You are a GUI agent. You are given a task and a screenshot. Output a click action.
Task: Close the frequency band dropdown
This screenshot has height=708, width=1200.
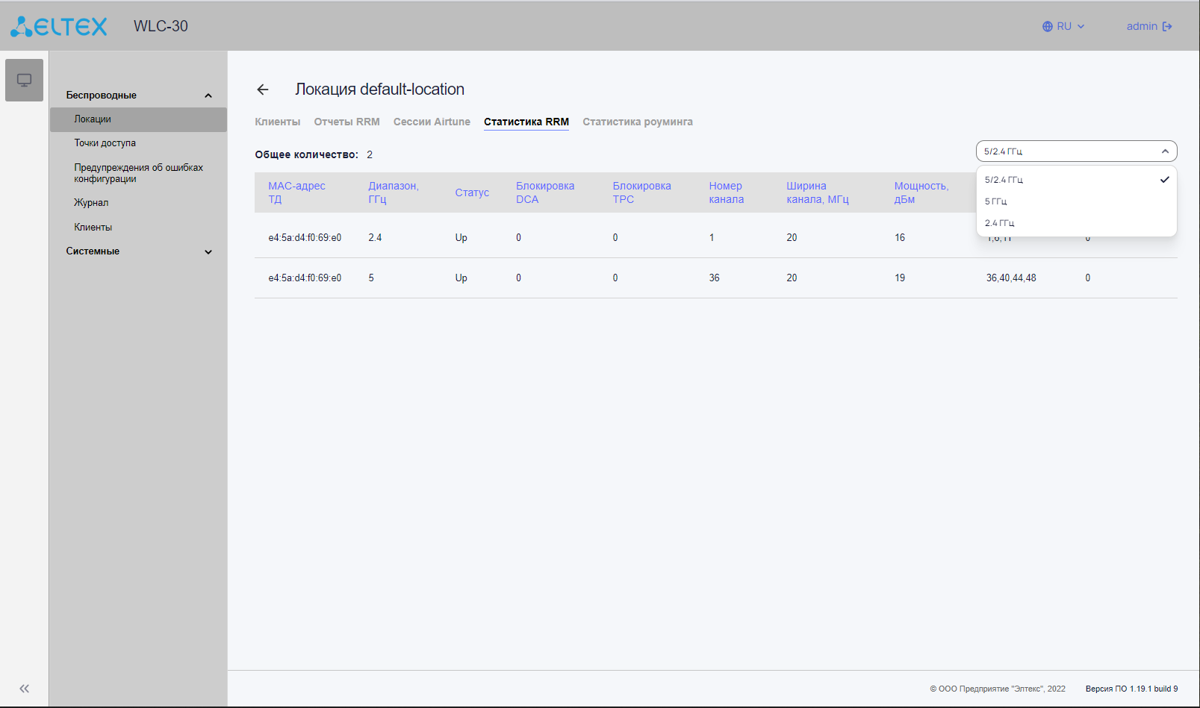click(1164, 151)
